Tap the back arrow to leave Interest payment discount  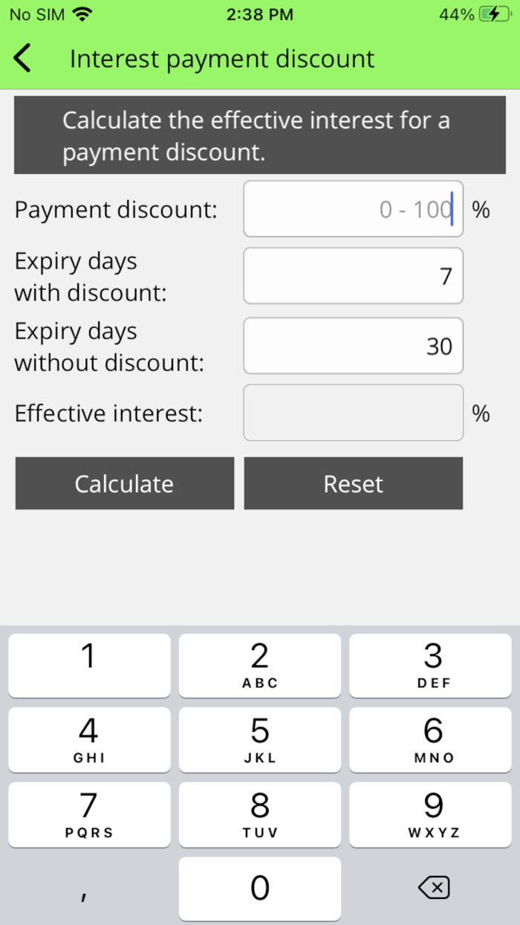click(x=22, y=58)
